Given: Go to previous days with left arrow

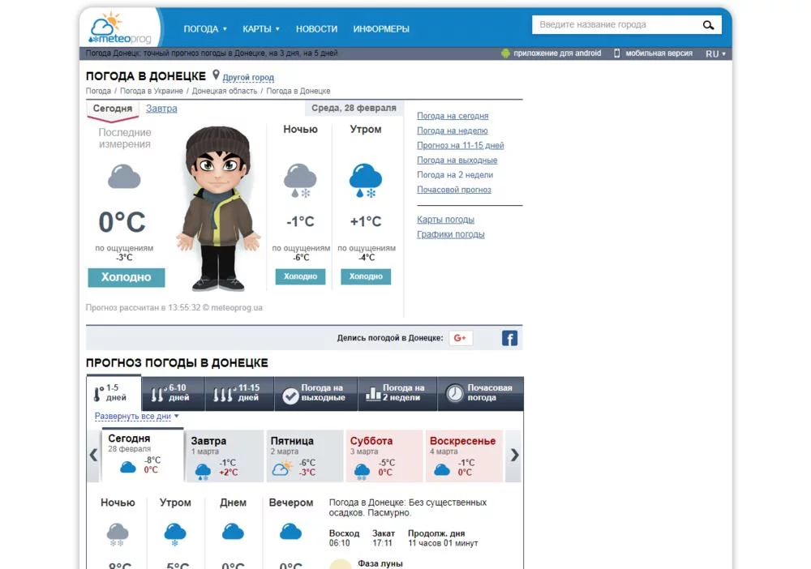Looking at the screenshot, I should point(93,456).
